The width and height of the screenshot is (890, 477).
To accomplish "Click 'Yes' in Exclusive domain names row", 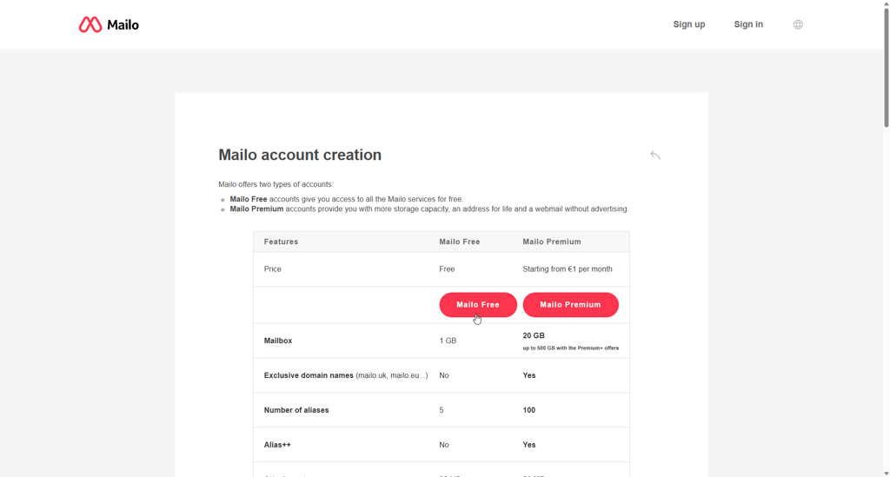I will tap(529, 375).
